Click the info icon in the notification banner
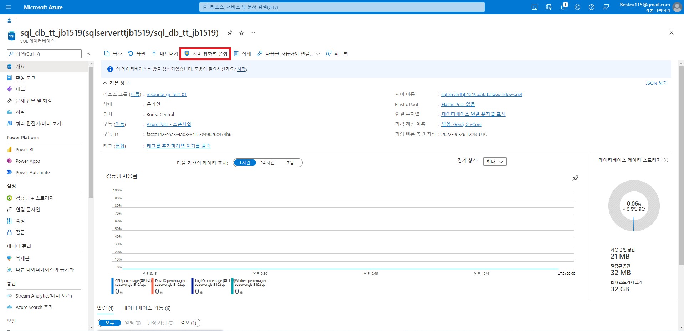The width and height of the screenshot is (684, 331). tap(110, 69)
